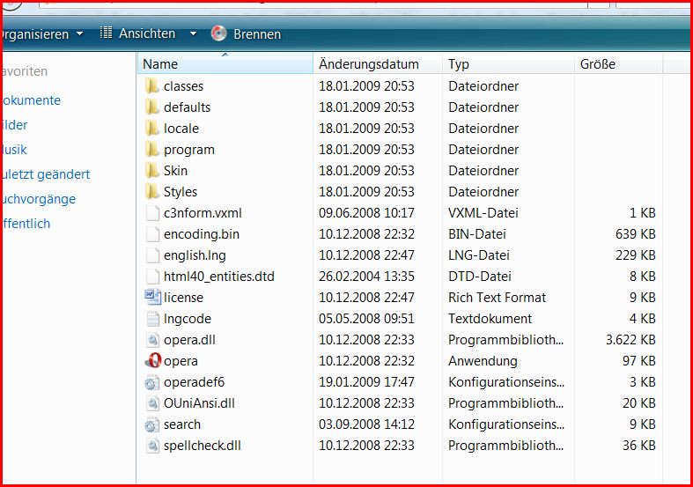
Task: Open Bilder in the favorites sidebar
Action: point(15,125)
